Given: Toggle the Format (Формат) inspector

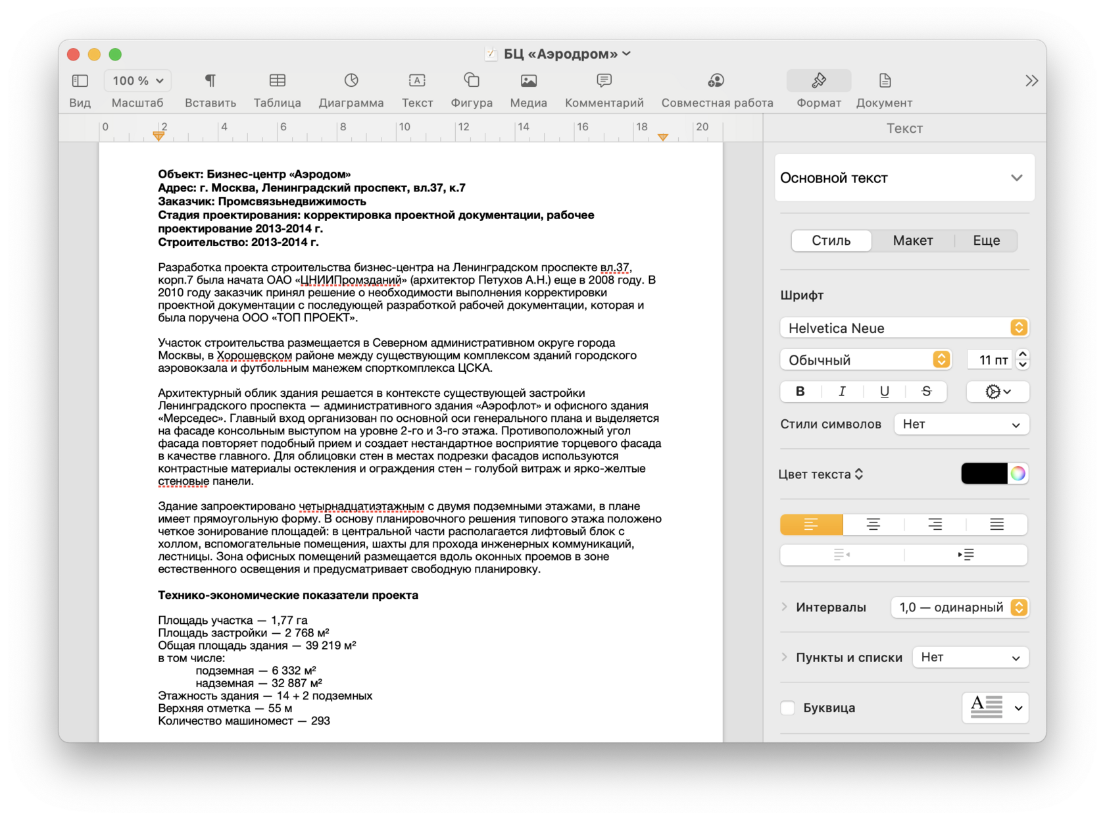Looking at the screenshot, I should click(819, 81).
